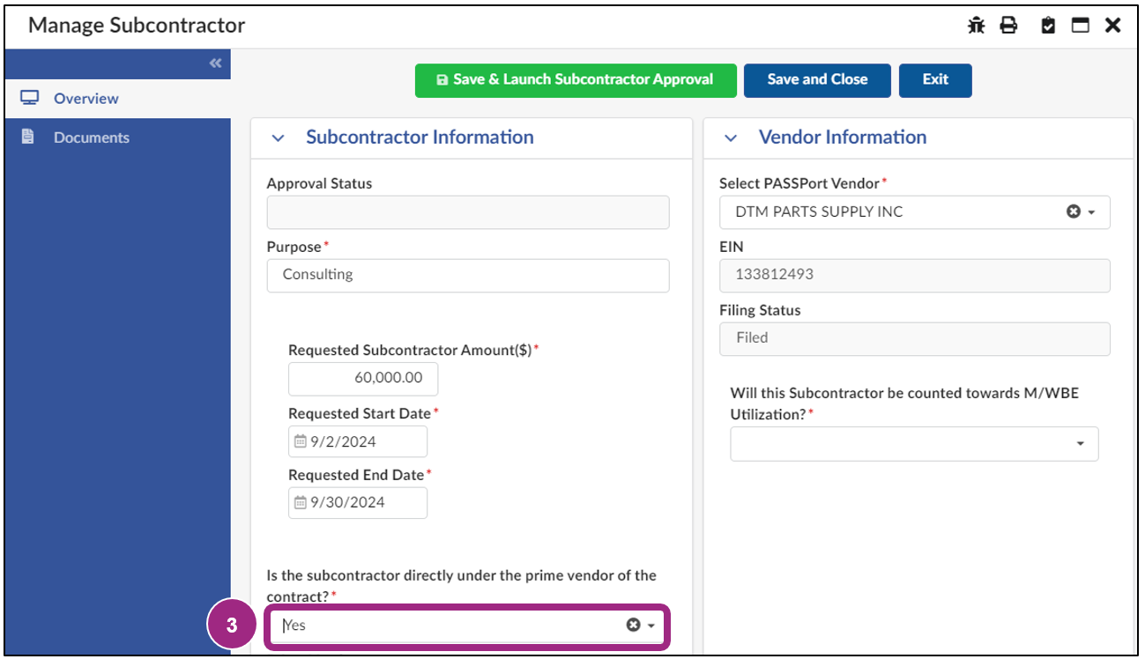Click the print icon in header
1145x659 pixels.
(1008, 26)
